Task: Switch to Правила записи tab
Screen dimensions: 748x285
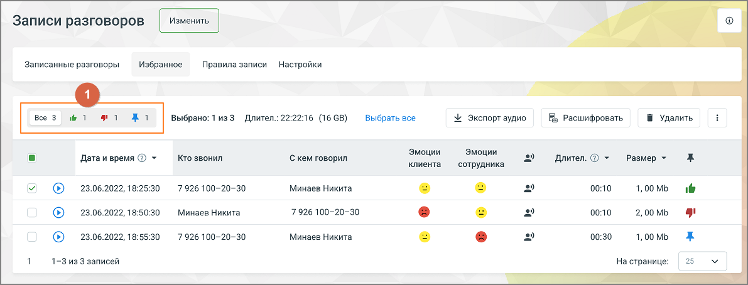Action: [x=234, y=64]
